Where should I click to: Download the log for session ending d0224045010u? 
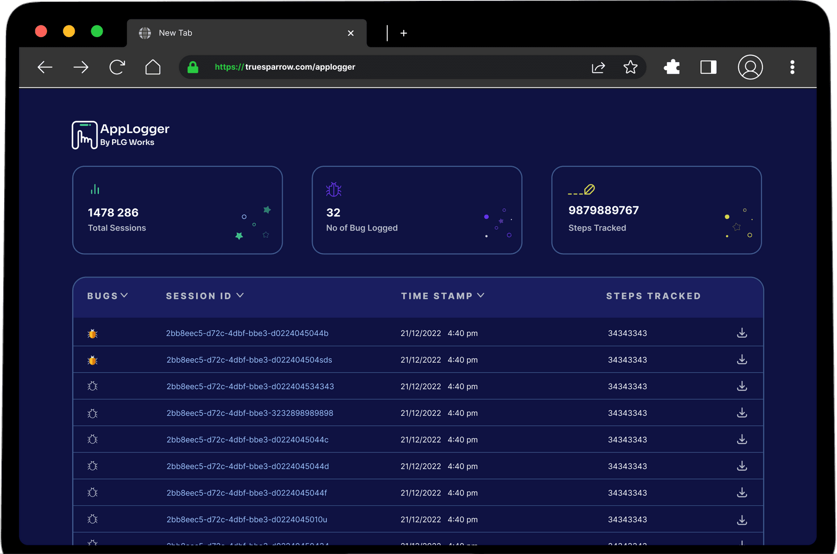point(742,519)
